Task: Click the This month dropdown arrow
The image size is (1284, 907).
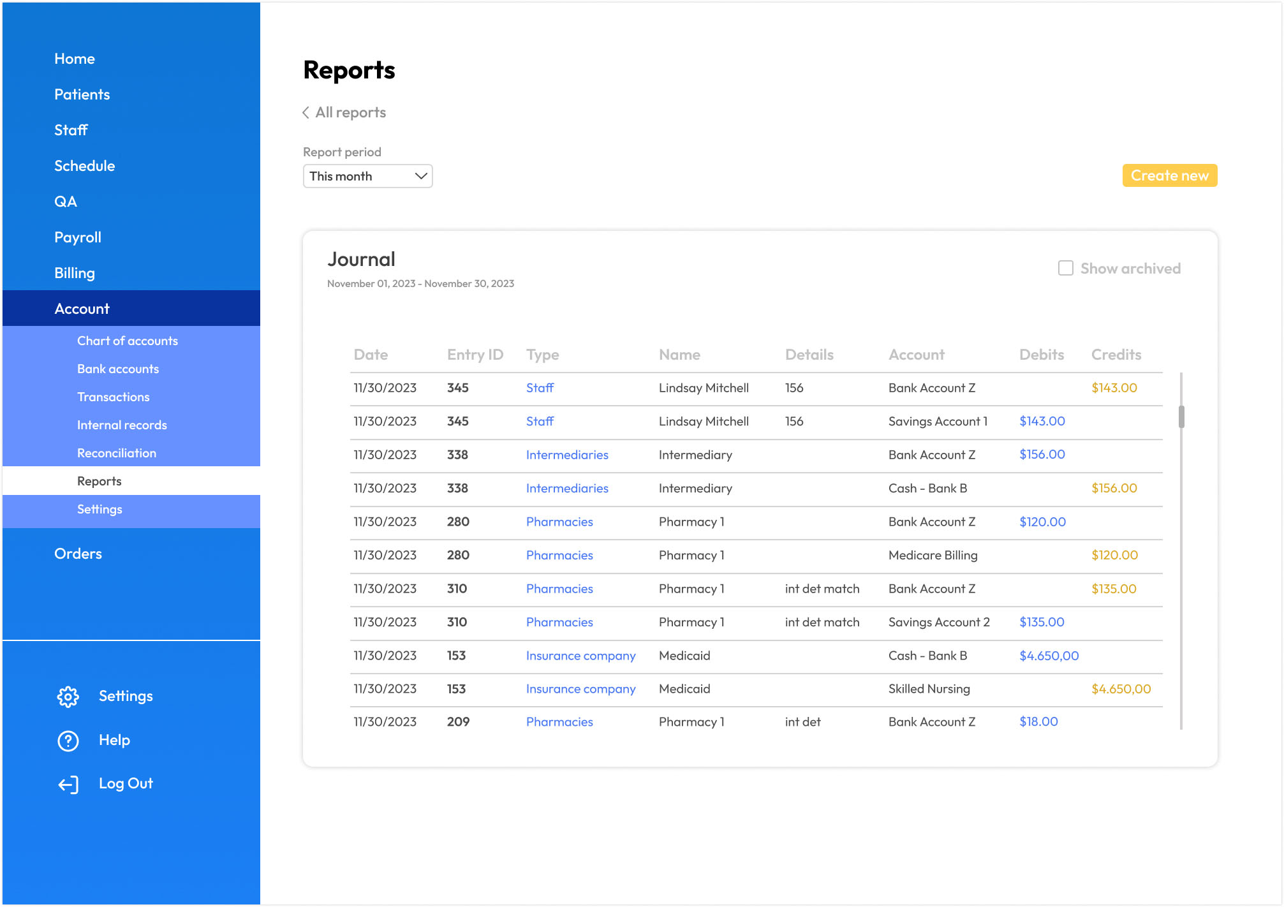Action: [420, 177]
